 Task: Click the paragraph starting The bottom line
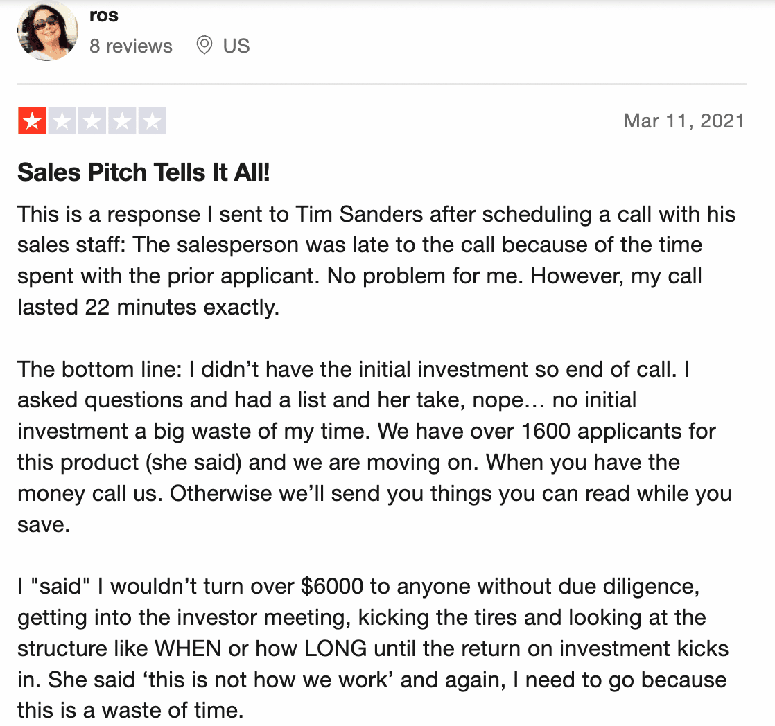374,447
